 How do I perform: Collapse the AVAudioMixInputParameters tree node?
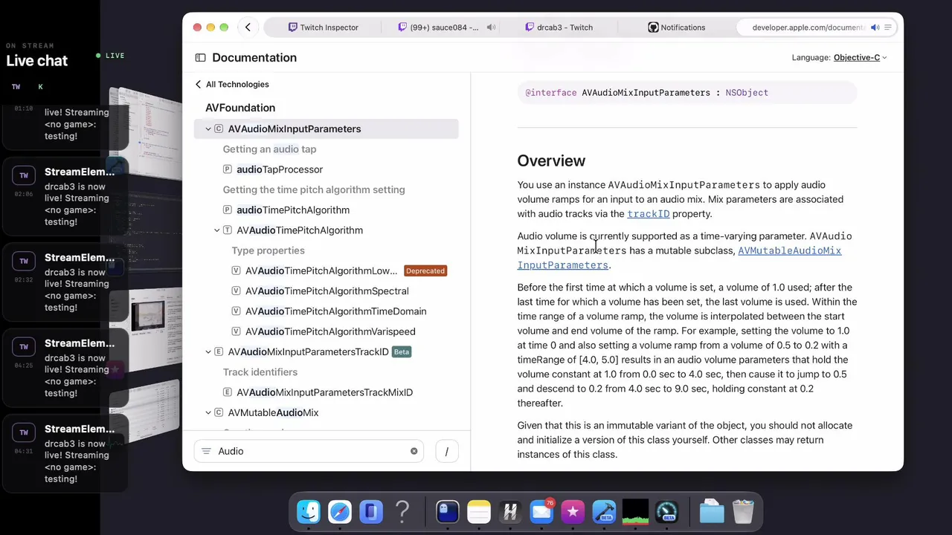coord(208,129)
